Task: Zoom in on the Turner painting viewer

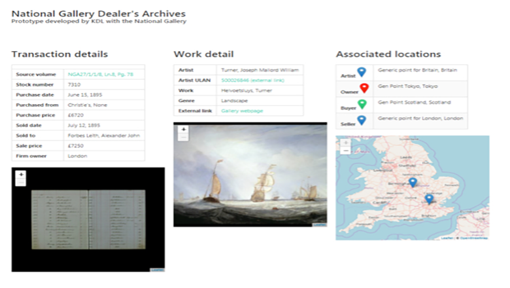Action: click(x=184, y=130)
